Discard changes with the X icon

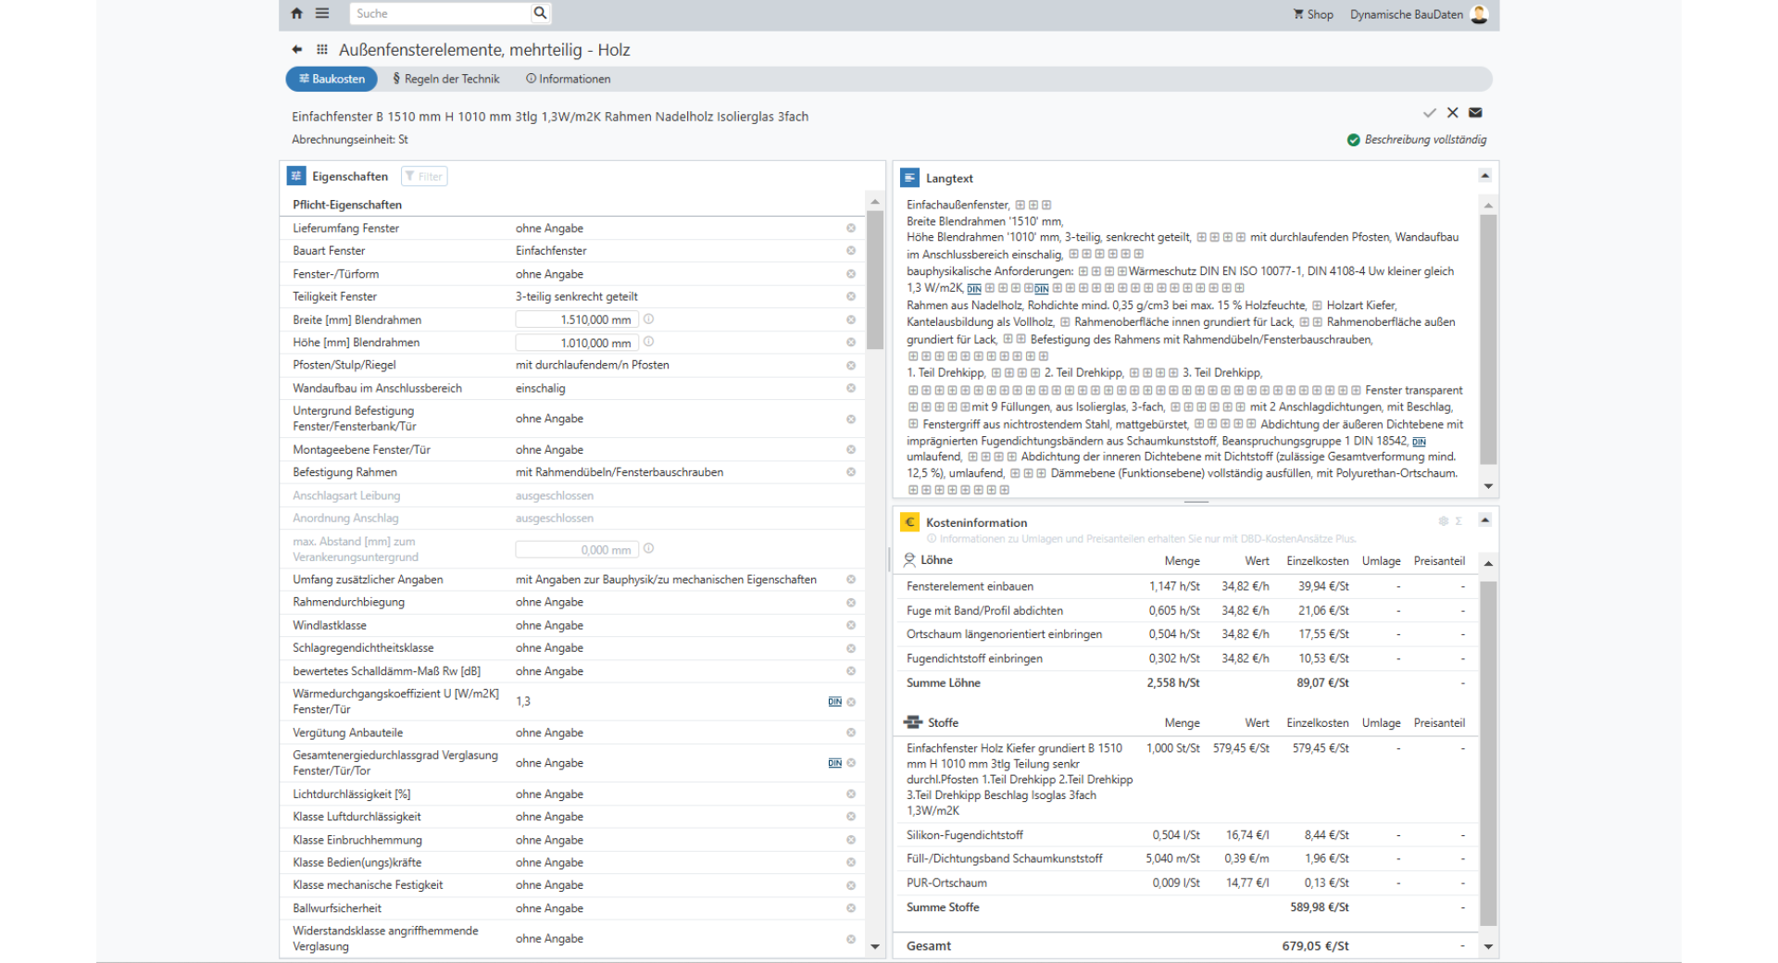pos(1452,113)
